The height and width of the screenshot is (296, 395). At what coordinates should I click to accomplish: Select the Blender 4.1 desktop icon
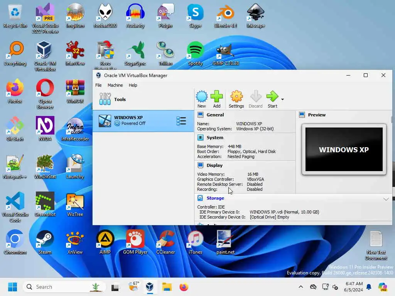(225, 15)
